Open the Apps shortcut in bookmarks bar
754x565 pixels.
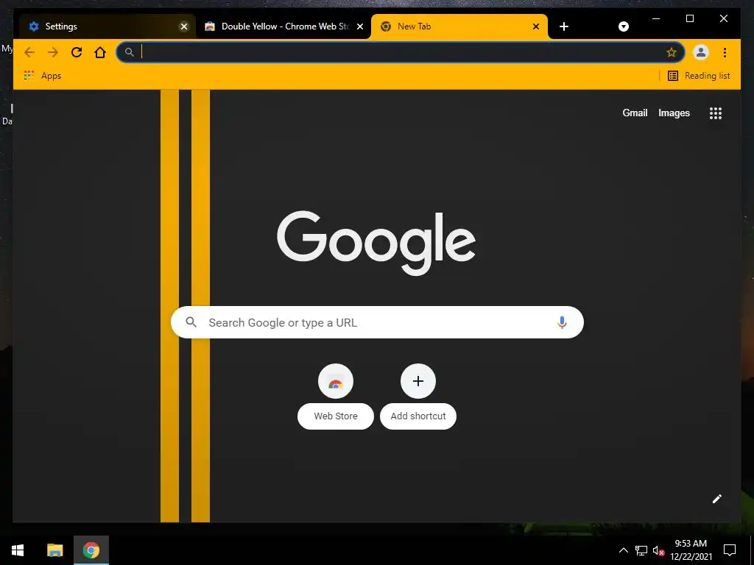pos(42,76)
